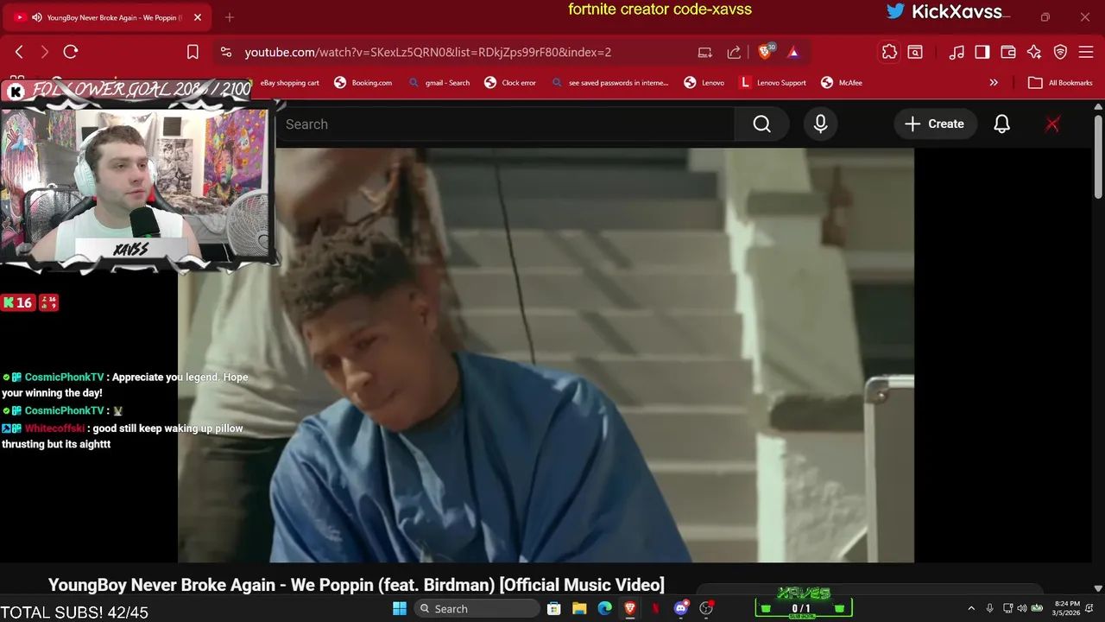This screenshot has height=622, width=1105.
Task: Install this site as an app
Action: [x=705, y=52]
